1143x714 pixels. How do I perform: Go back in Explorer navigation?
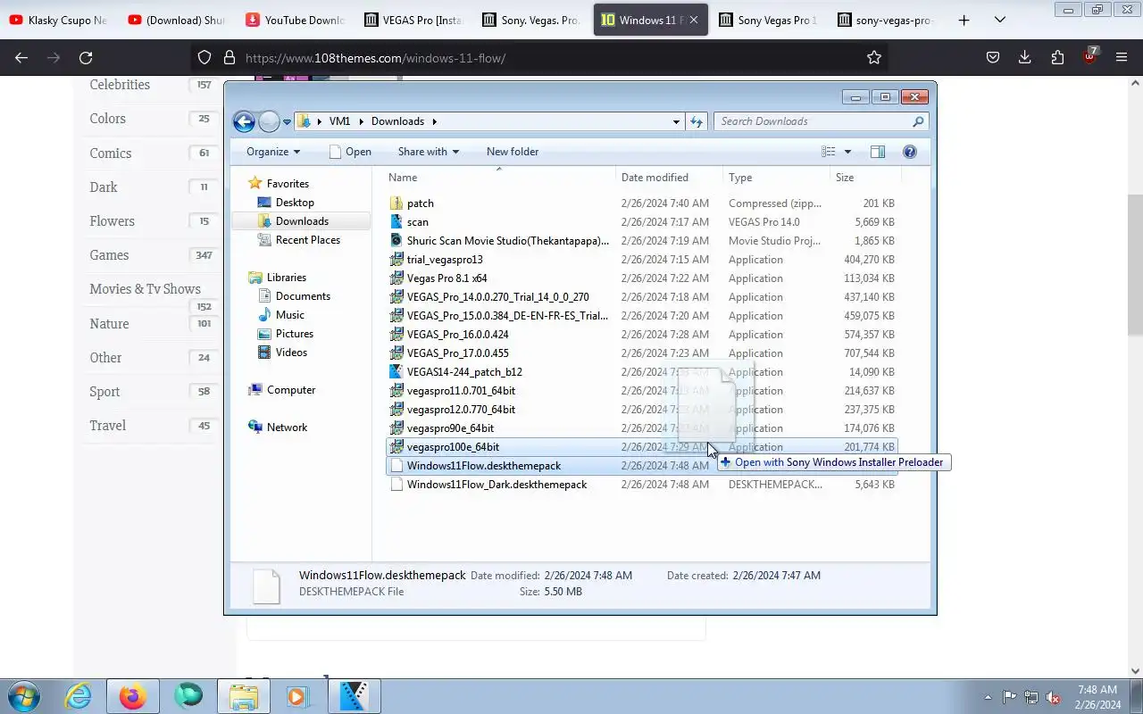tap(244, 121)
